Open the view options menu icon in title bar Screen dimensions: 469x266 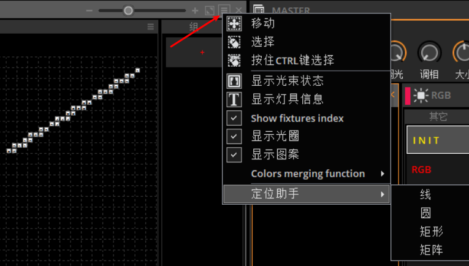tap(224, 10)
